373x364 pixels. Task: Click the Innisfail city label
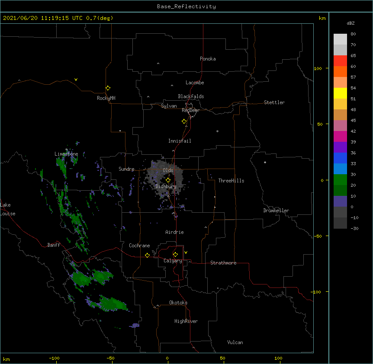(x=180, y=141)
